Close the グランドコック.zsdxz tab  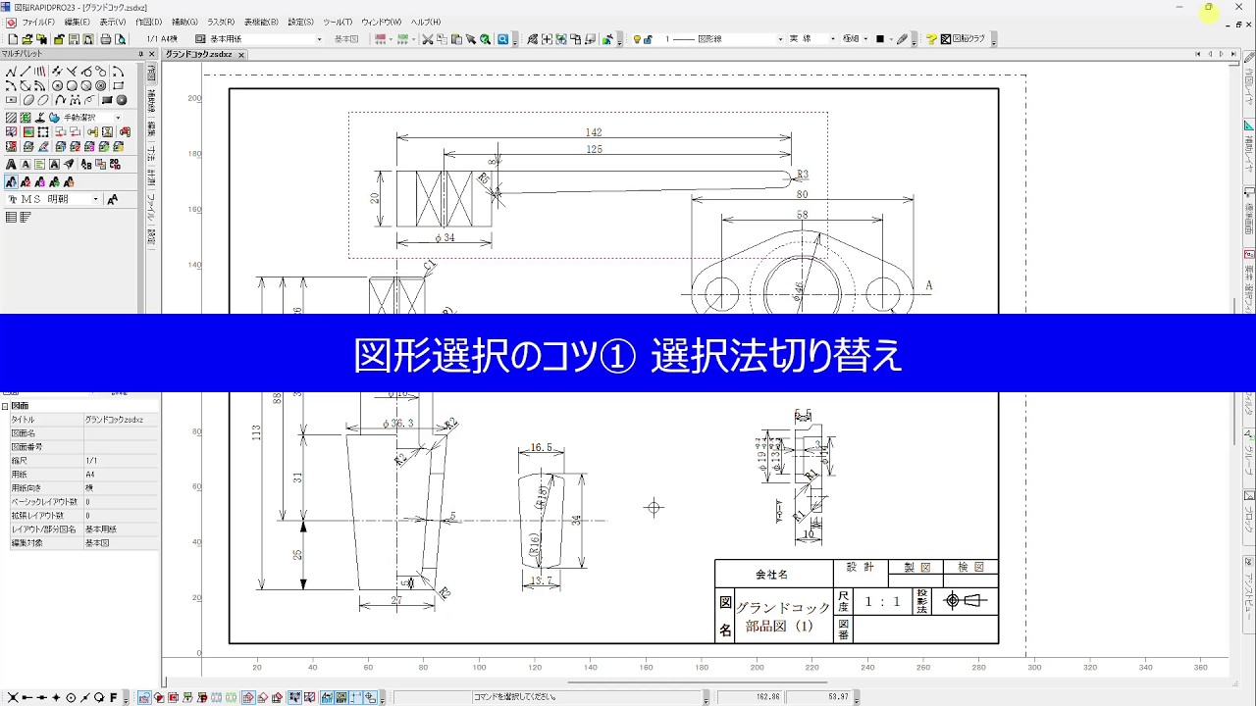pyautogui.click(x=242, y=55)
